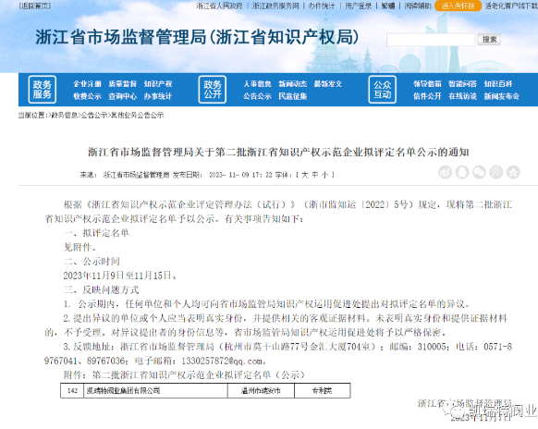Open the 浙江政务服务网 top link

pos(275,6)
